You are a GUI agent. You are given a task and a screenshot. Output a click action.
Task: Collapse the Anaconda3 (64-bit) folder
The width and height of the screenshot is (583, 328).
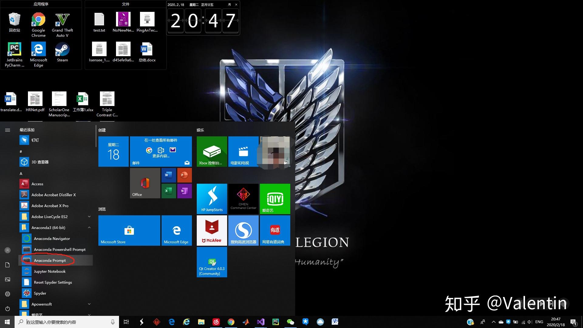coord(56,227)
